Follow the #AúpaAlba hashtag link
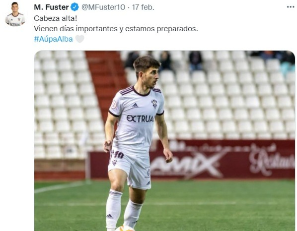 [53, 39]
